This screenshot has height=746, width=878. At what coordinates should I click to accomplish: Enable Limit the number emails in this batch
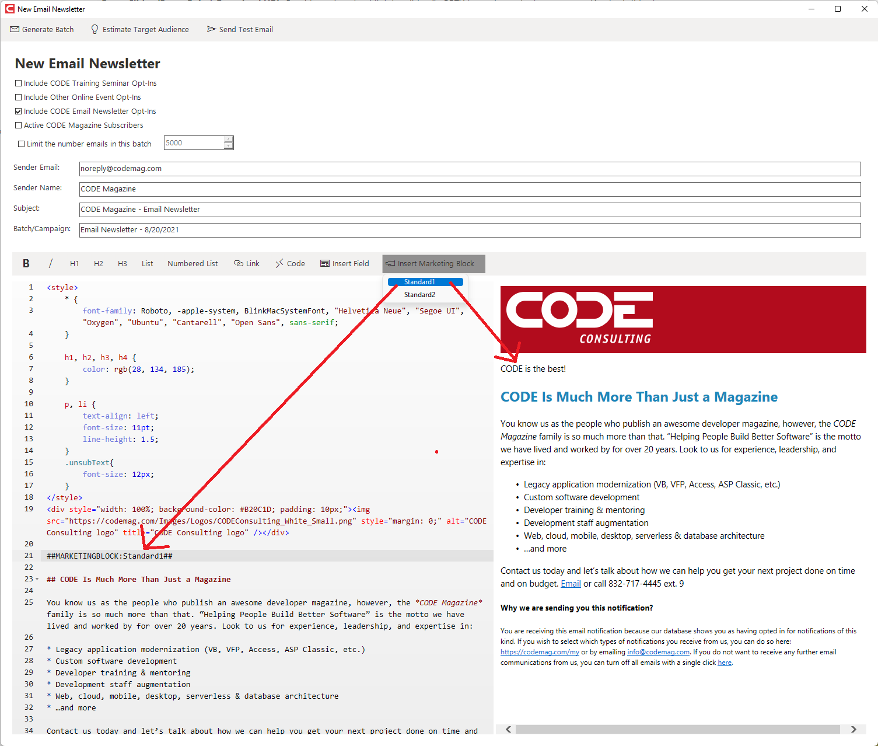[22, 144]
